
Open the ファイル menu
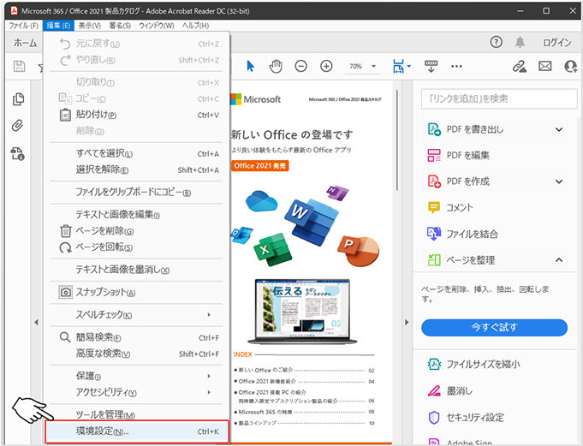click(x=23, y=26)
